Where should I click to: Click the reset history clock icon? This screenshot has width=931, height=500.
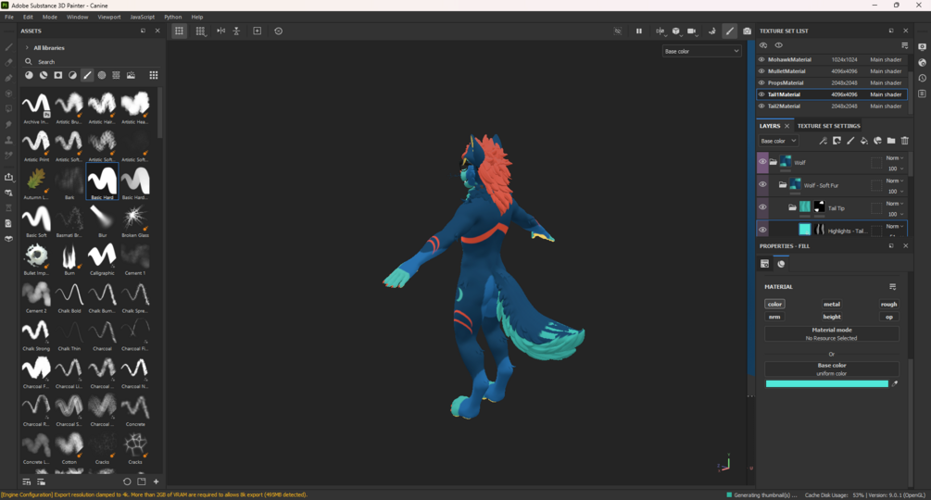[279, 31]
